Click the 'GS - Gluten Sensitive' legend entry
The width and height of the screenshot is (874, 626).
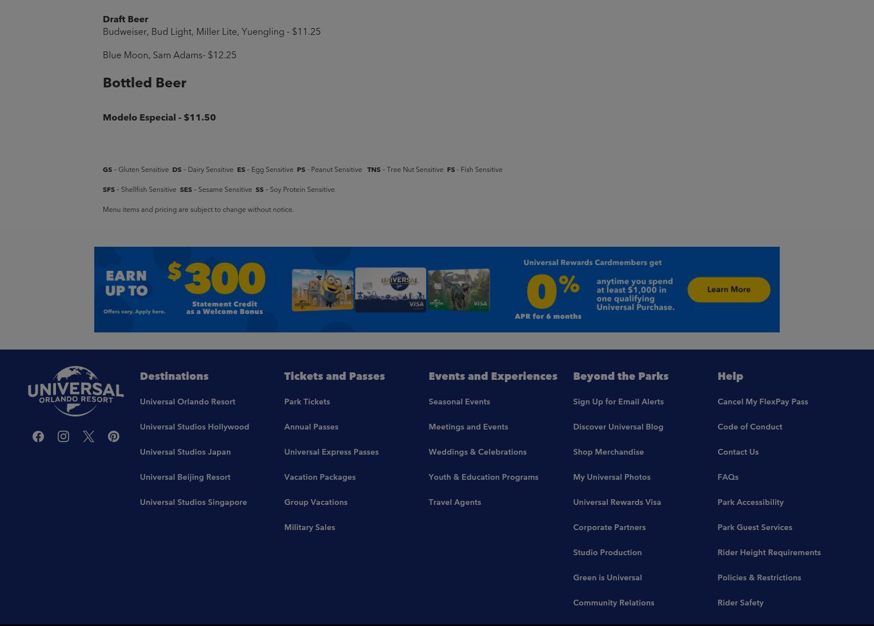click(x=135, y=170)
